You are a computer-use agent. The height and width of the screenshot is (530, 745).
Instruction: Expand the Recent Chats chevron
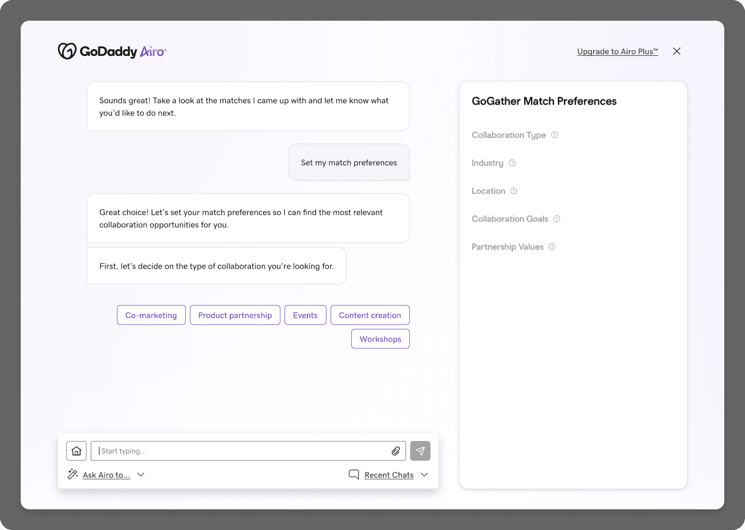[x=424, y=475]
